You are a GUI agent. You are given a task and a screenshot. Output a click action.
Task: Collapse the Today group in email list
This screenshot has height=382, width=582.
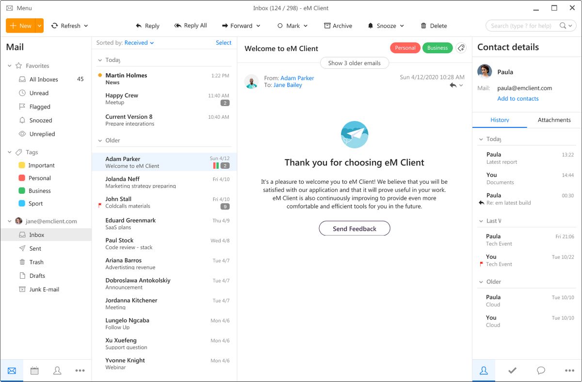click(99, 60)
